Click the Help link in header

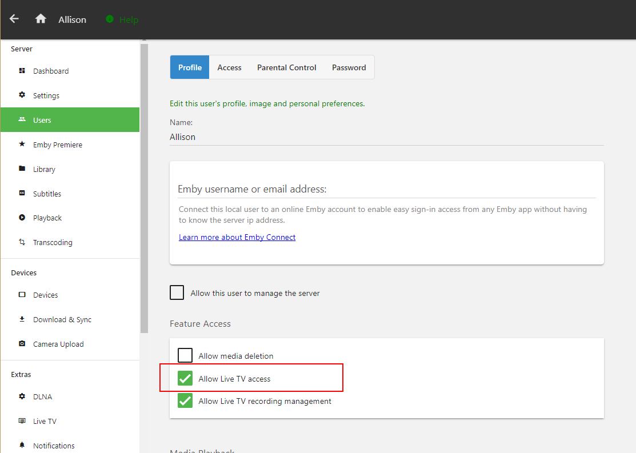[129, 19]
